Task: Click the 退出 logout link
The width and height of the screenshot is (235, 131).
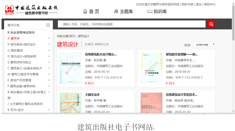Action: coord(199,4)
